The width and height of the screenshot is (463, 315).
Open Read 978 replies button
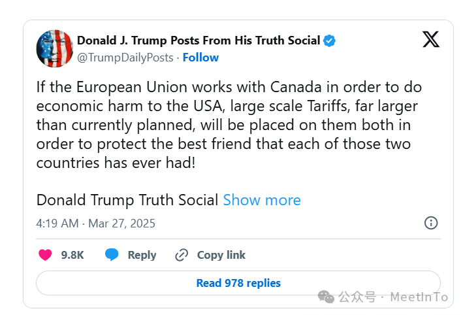[x=238, y=283]
